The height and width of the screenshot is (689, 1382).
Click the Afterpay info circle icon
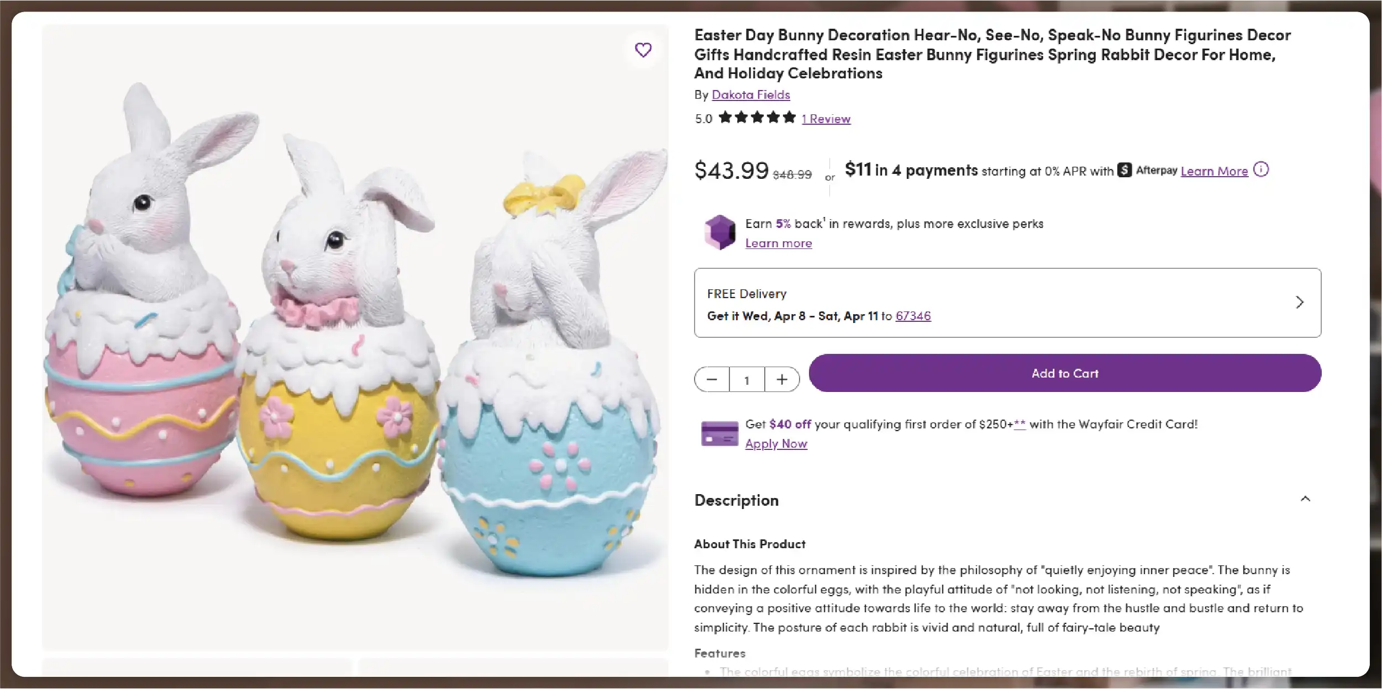coord(1261,169)
